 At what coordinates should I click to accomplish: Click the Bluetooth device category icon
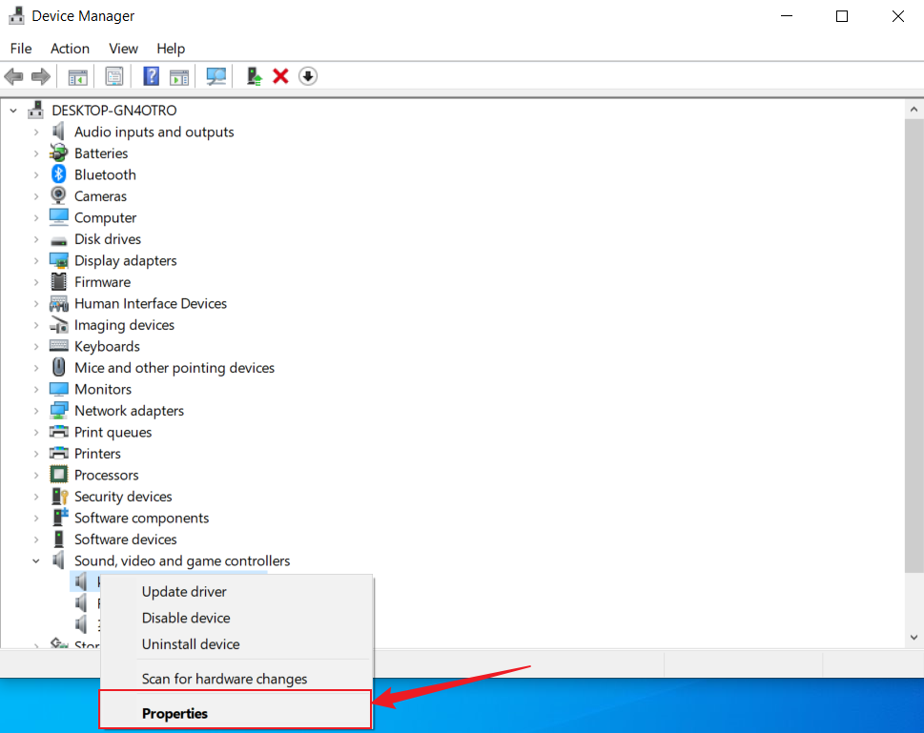[x=59, y=174]
